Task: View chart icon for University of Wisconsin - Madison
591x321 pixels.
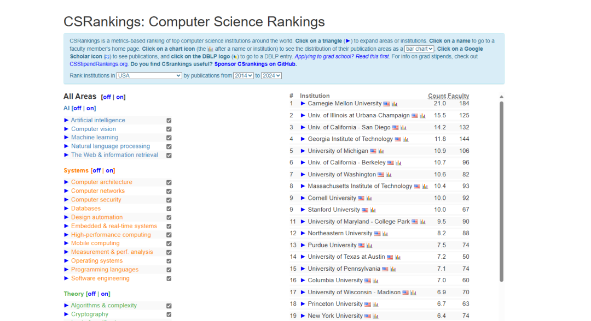Action: pyautogui.click(x=413, y=293)
